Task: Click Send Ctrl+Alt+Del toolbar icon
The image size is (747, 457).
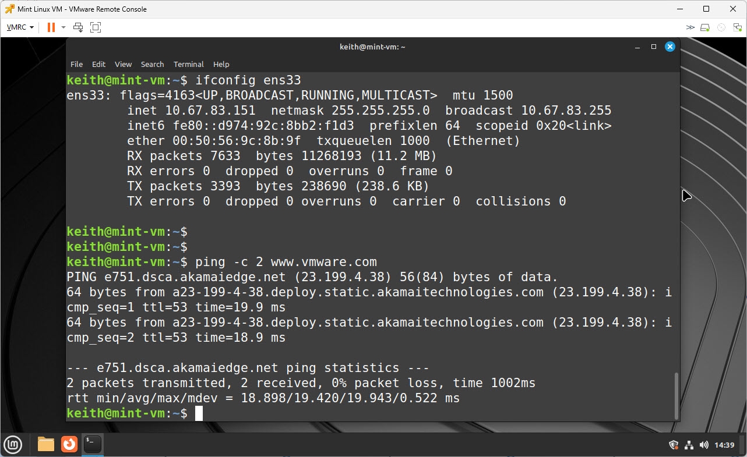Action: point(78,27)
